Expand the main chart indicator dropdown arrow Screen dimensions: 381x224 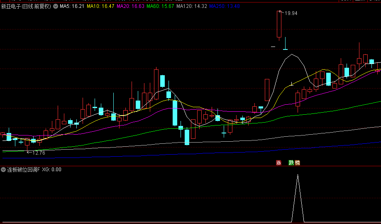pyautogui.click(x=56, y=7)
